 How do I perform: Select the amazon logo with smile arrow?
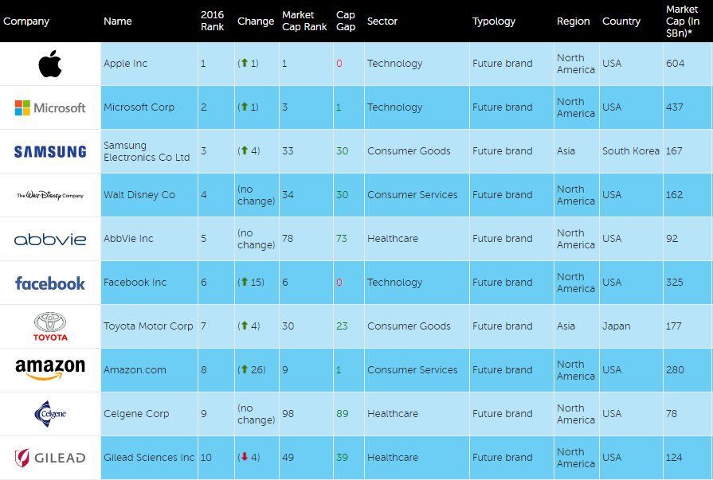tap(49, 369)
